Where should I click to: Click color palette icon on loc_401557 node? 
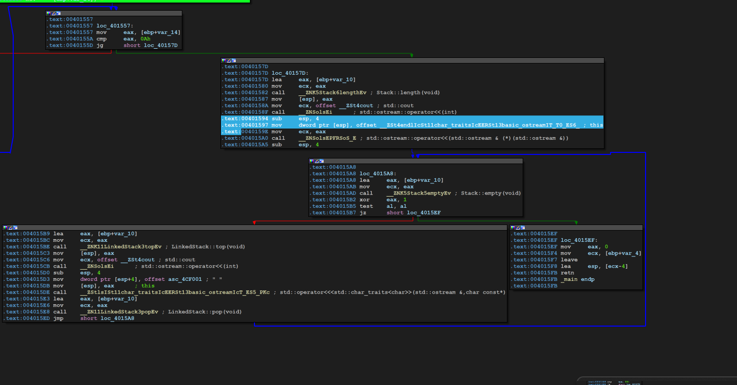click(x=48, y=13)
